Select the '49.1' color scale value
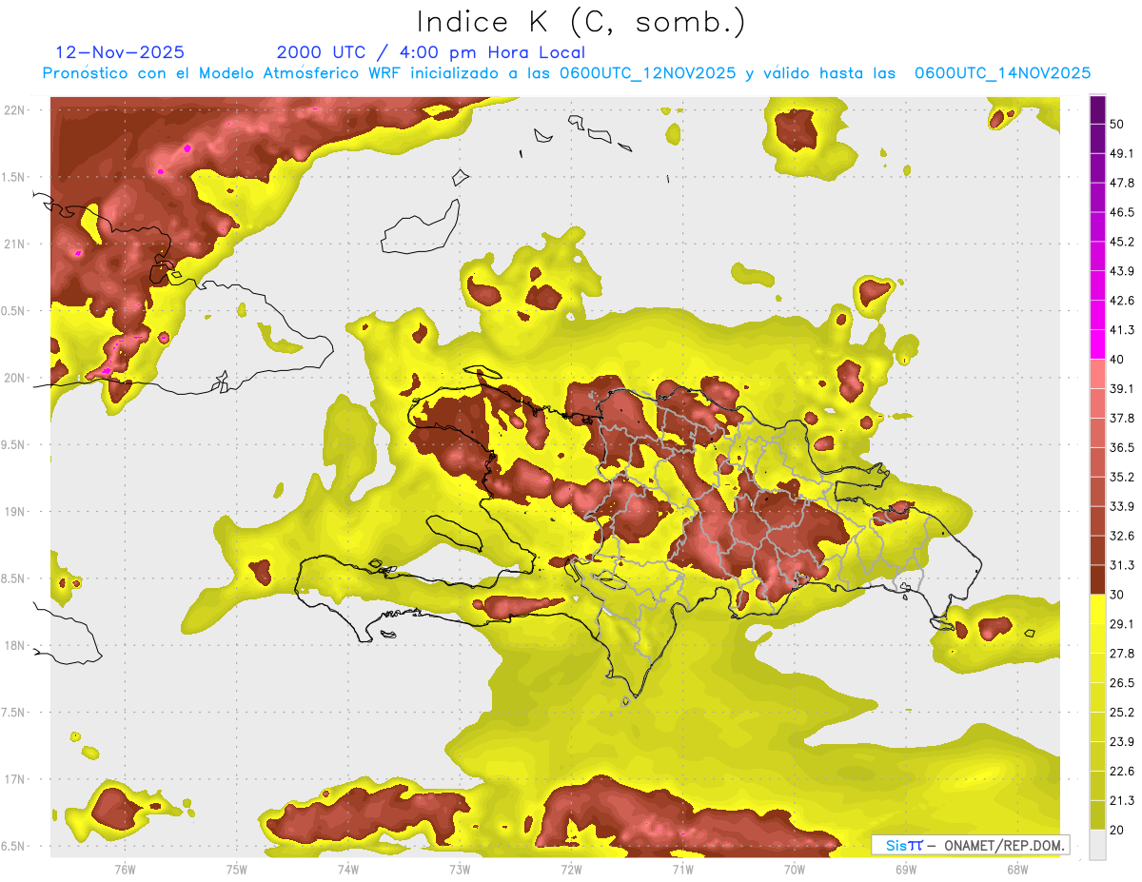Viewport: 1142px width, 882px height. [x=1122, y=153]
